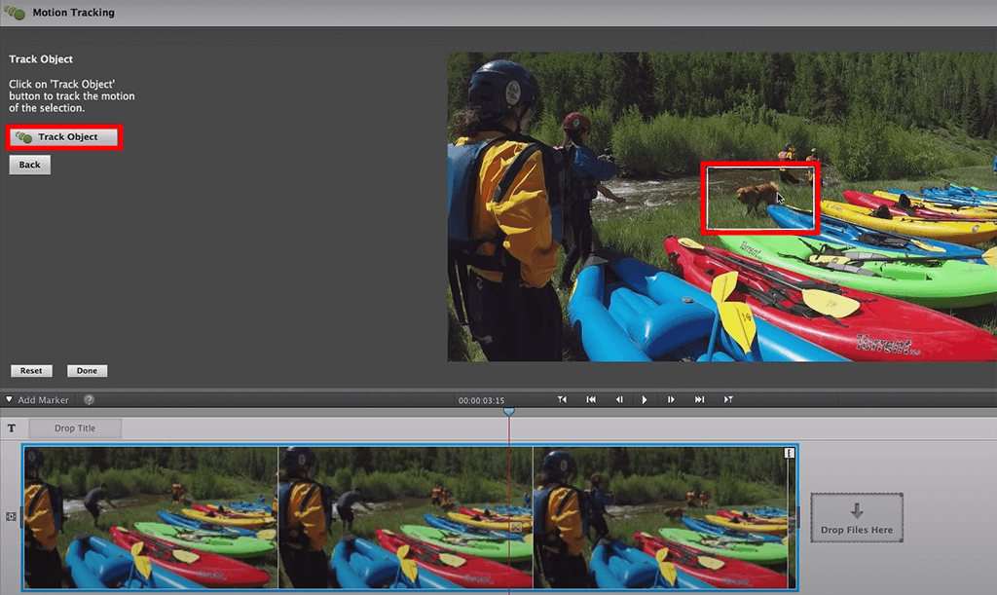Click the Track Object button
This screenshot has width=997, height=595.
64,137
